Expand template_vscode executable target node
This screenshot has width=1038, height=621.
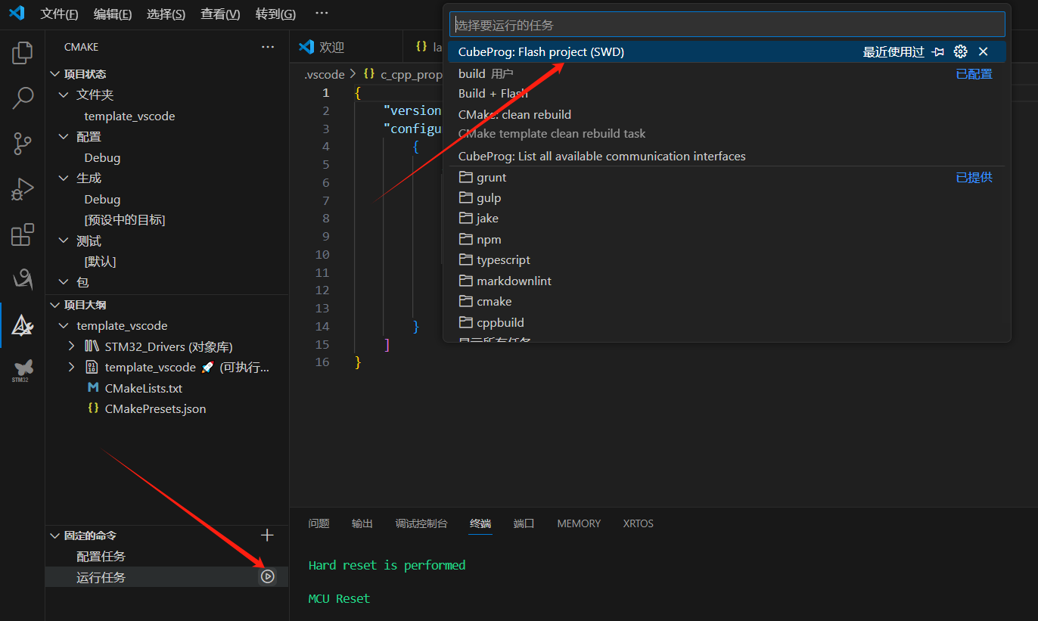[71, 367]
